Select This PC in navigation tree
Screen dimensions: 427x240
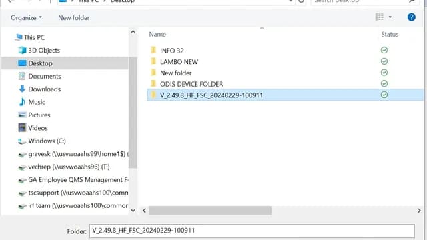click(34, 37)
